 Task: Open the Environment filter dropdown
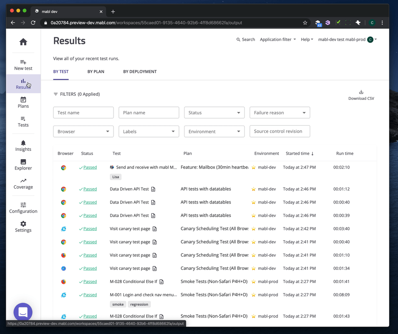(x=214, y=131)
